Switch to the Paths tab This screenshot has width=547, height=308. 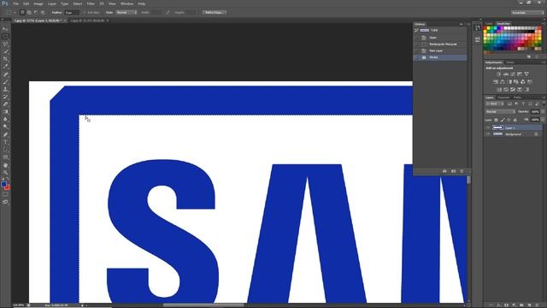pos(517,98)
